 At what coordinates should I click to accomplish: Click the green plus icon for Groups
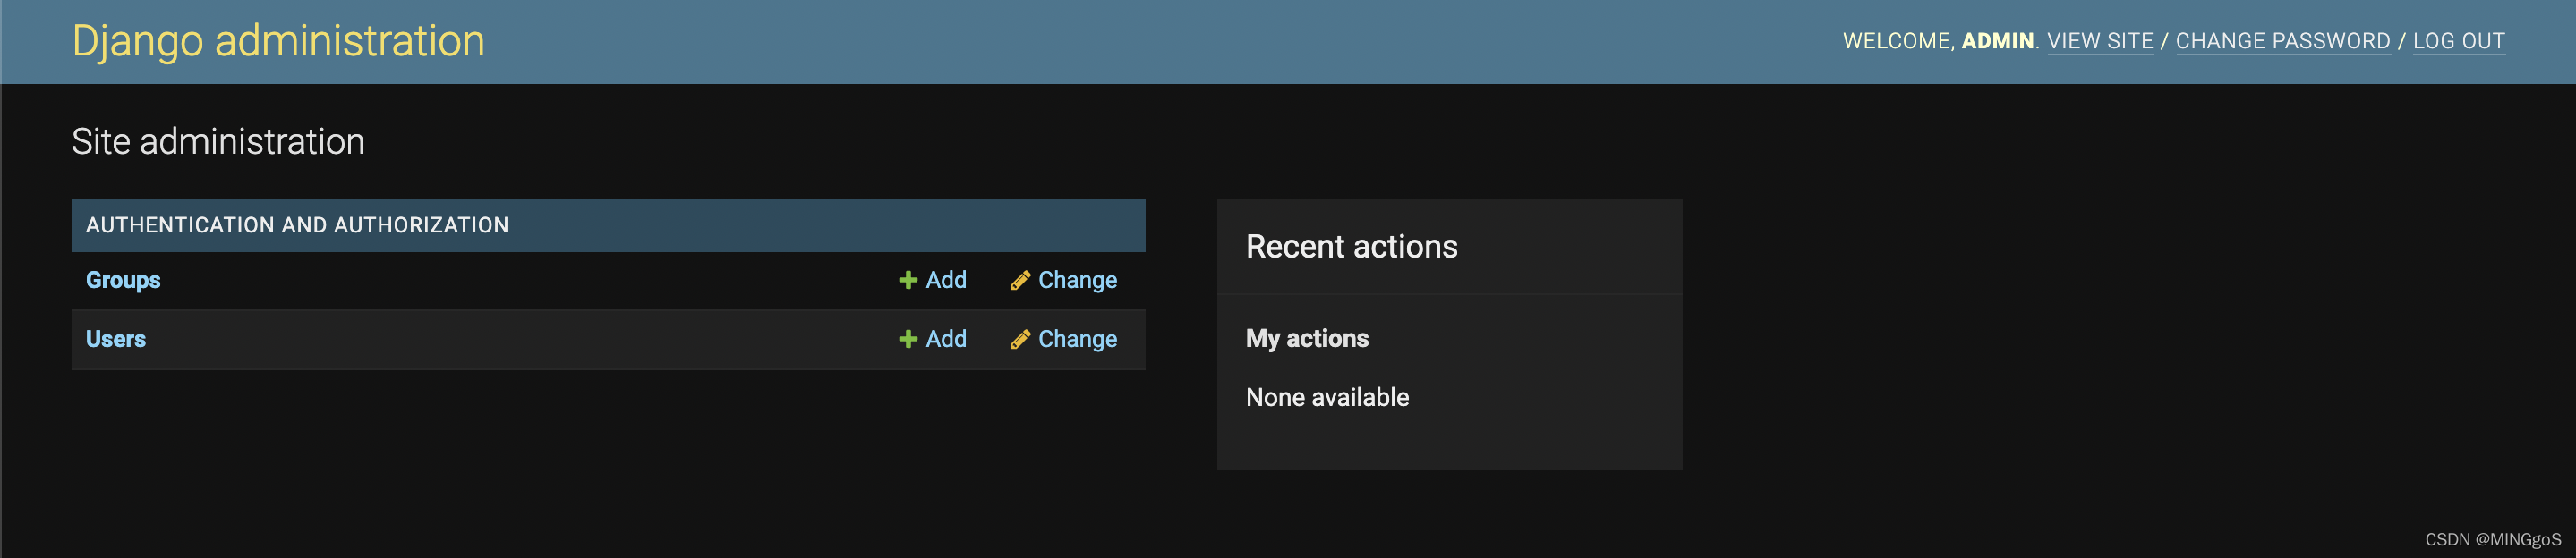pos(908,281)
